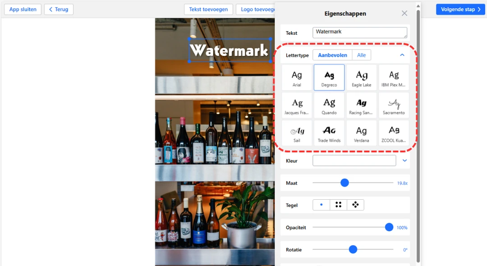Click the Volgende stap button

(460, 9)
